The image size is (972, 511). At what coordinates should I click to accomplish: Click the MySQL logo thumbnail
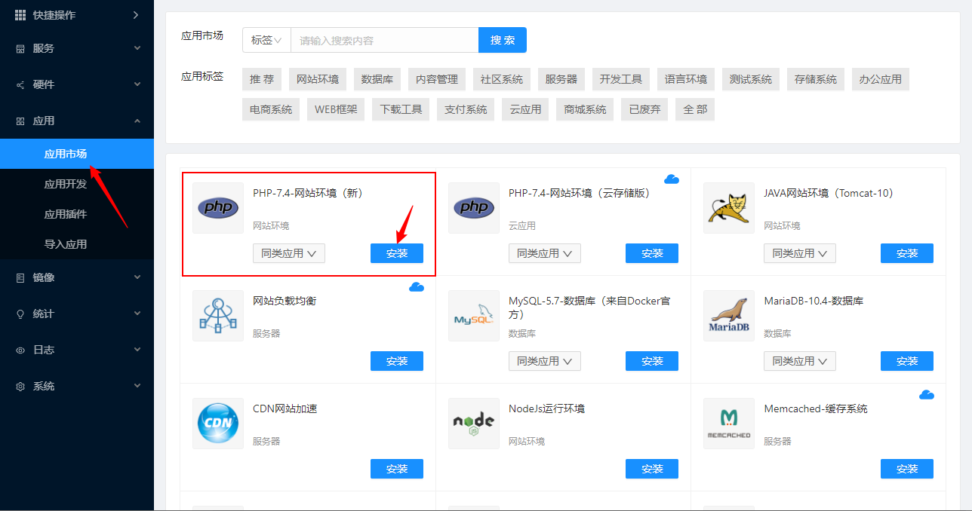474,316
